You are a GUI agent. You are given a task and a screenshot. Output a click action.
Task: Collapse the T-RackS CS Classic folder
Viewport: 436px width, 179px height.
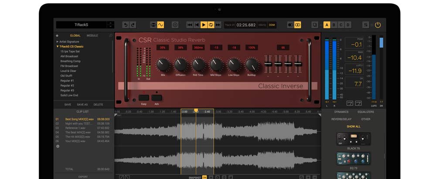tap(58, 46)
